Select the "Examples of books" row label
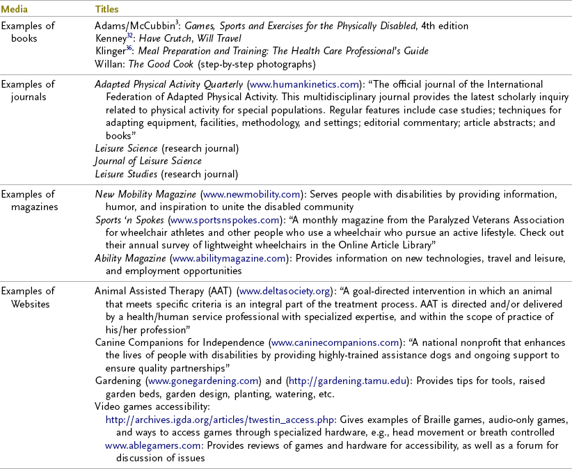 28,32
